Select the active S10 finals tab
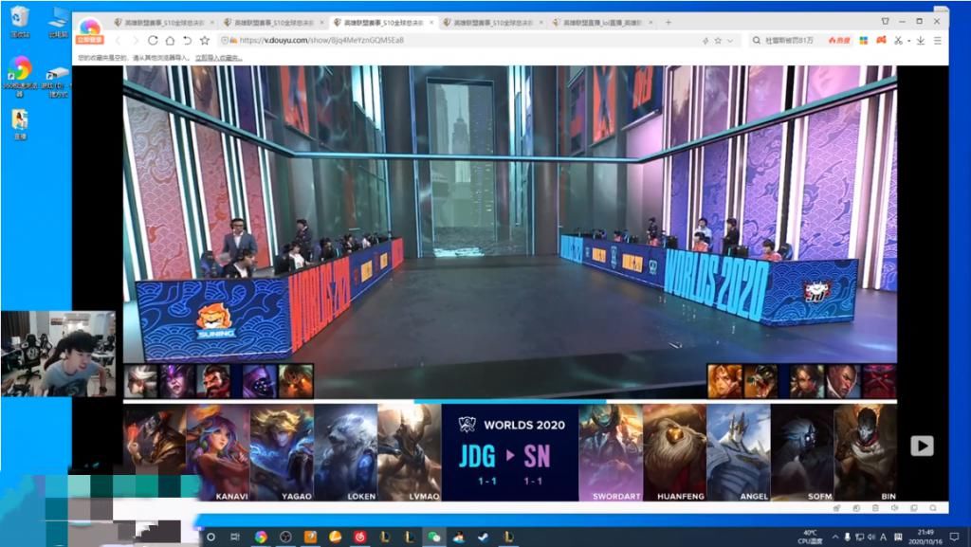This screenshot has height=547, width=971. click(x=383, y=22)
